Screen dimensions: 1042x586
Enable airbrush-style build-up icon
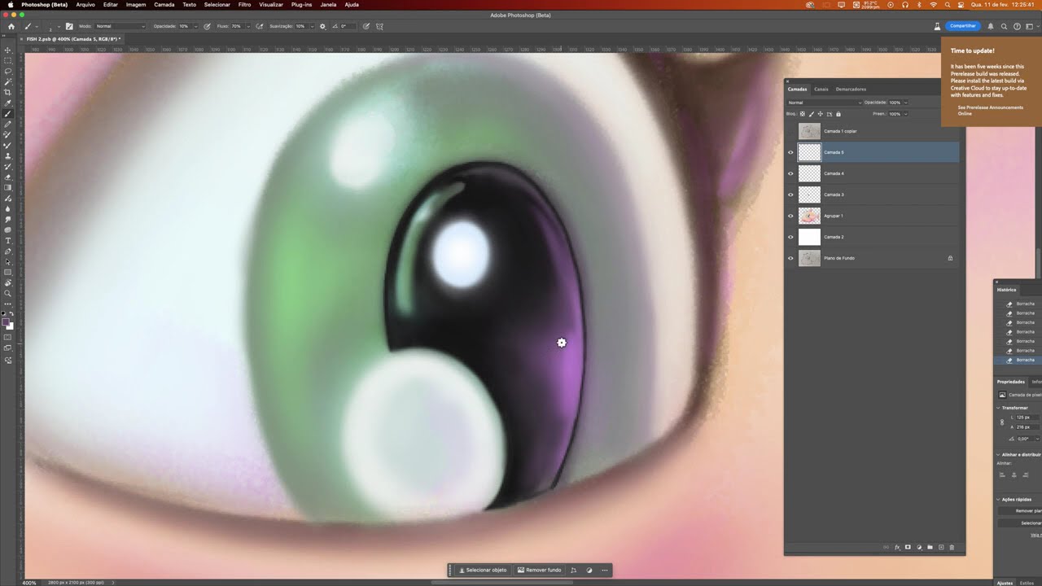click(x=260, y=26)
